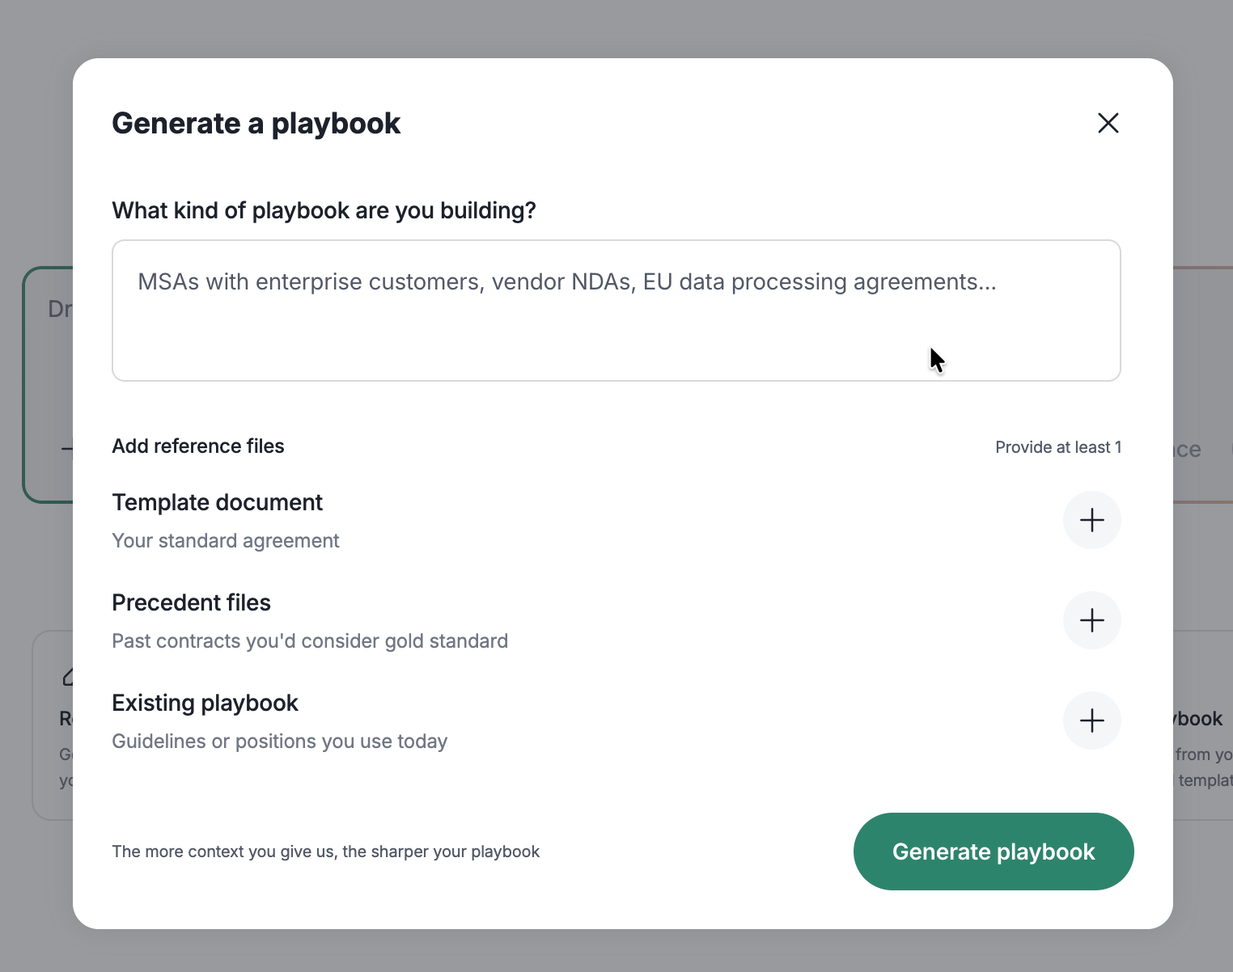Click the Add reference files heading

[x=198, y=446]
